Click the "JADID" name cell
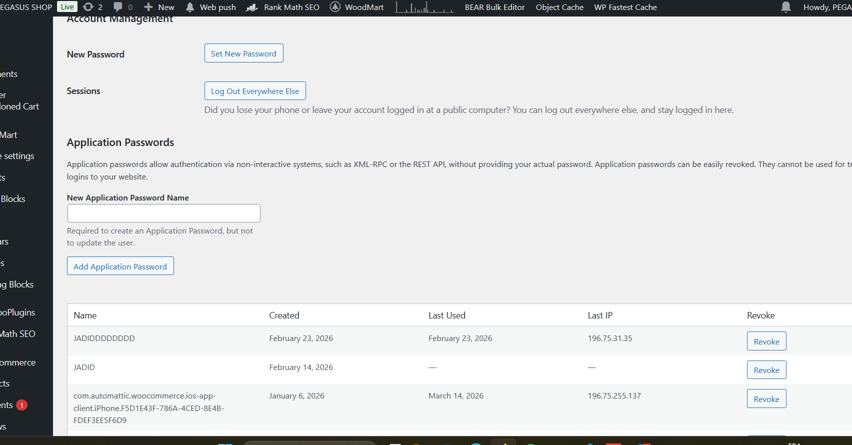Screen dimensions: 852x445 [x=84, y=367]
